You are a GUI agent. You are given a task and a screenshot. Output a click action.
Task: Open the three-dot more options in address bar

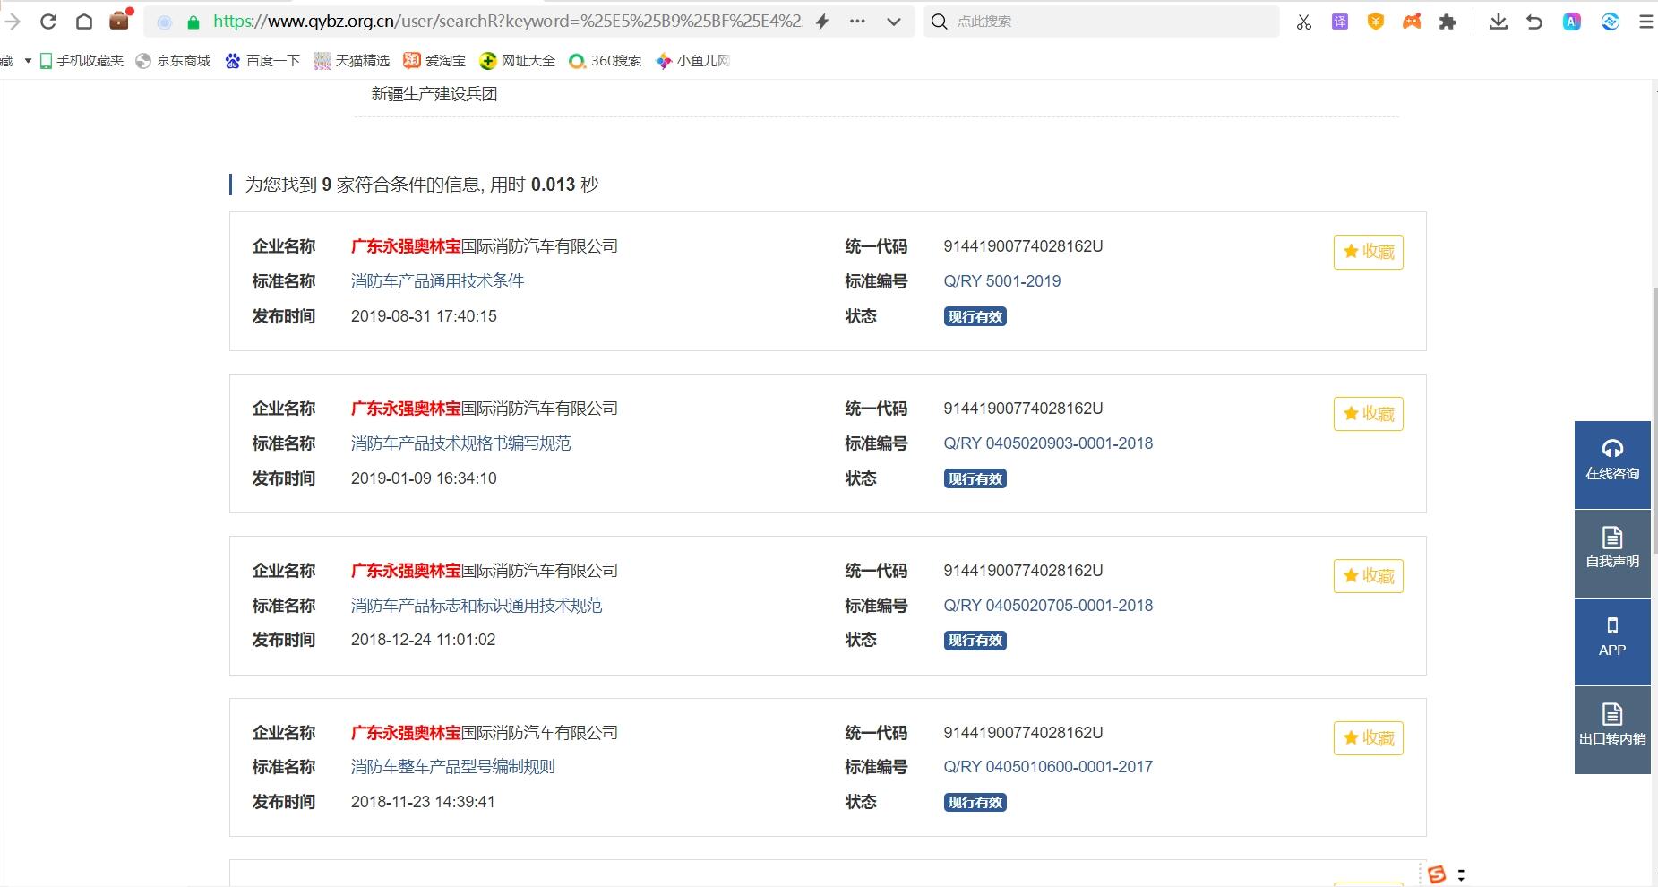coord(857,22)
